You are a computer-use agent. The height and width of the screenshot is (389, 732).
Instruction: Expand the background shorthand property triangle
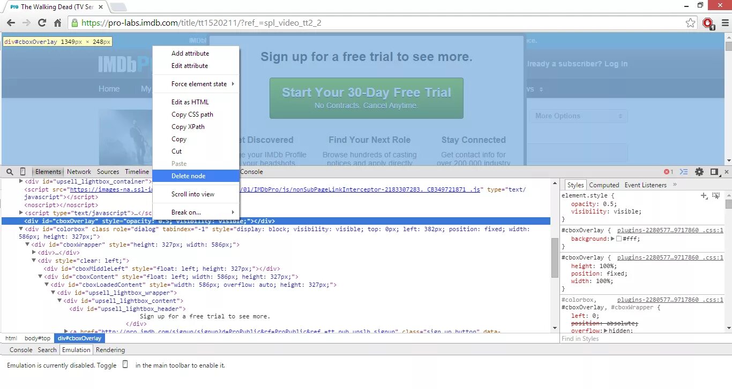click(x=613, y=239)
